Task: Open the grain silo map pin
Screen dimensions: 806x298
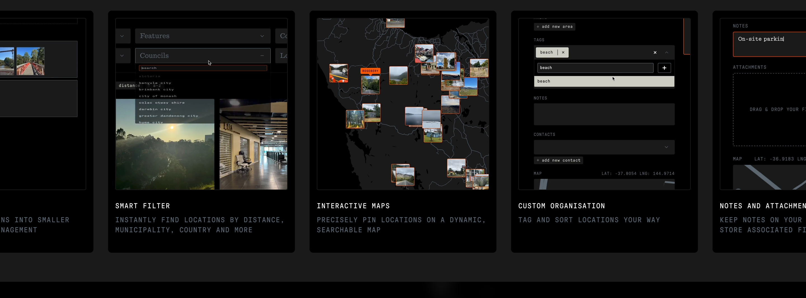Action: [446, 61]
